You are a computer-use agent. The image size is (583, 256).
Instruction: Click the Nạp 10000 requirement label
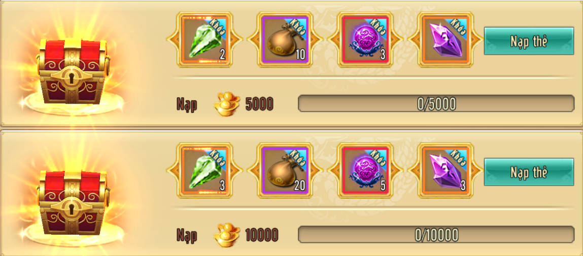pyautogui.click(x=227, y=235)
